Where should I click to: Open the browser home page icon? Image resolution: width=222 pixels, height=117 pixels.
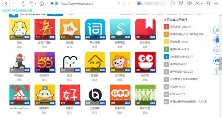(42, 3)
